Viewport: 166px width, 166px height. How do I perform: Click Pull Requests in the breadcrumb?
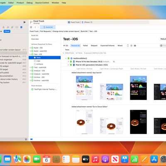(x=46, y=31)
